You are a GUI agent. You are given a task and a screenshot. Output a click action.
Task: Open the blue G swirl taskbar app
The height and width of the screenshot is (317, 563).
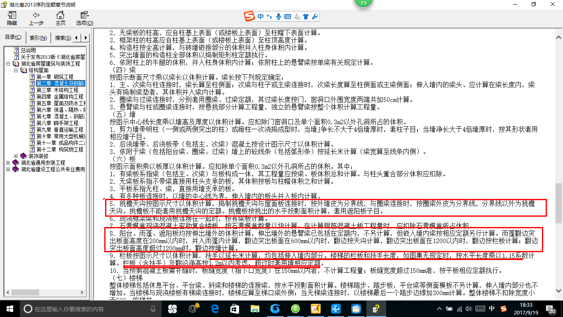coord(275,309)
